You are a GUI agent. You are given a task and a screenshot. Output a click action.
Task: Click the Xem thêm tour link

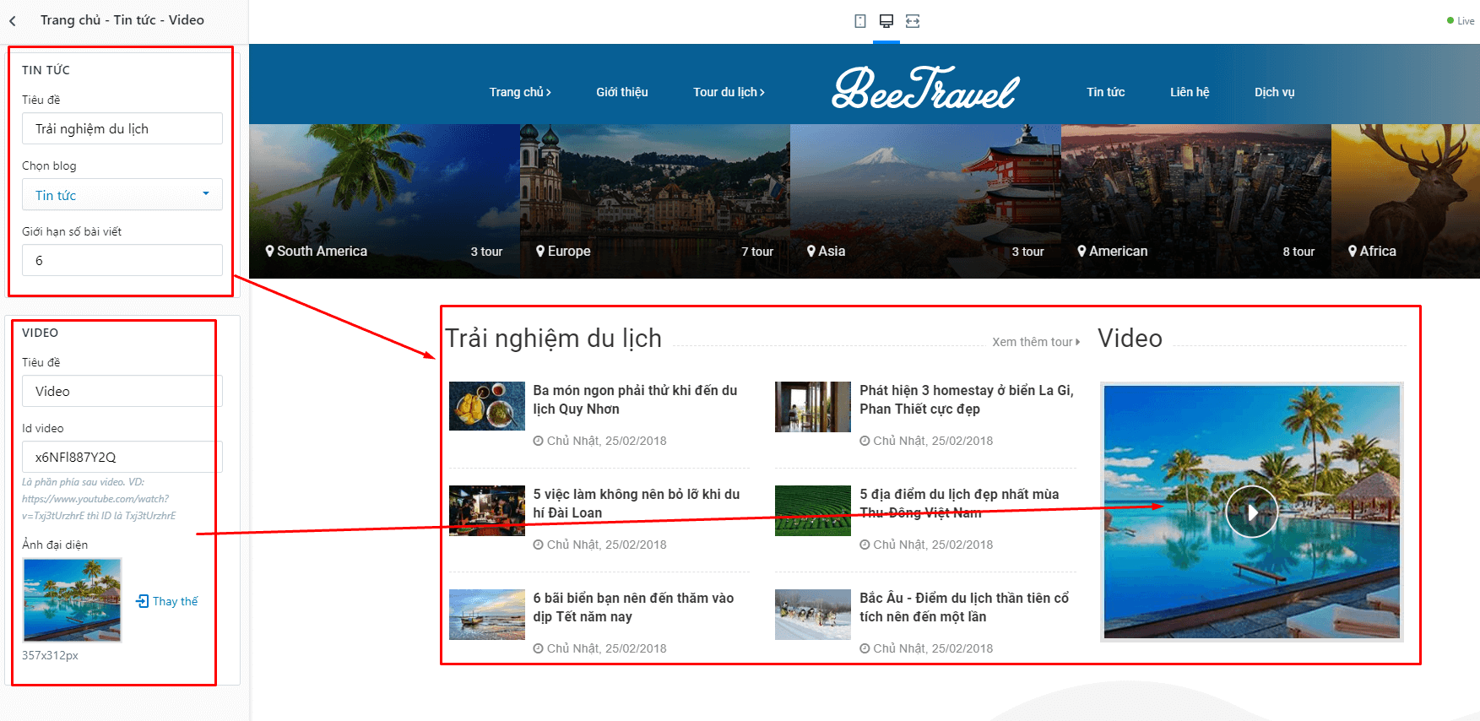[x=1036, y=342]
